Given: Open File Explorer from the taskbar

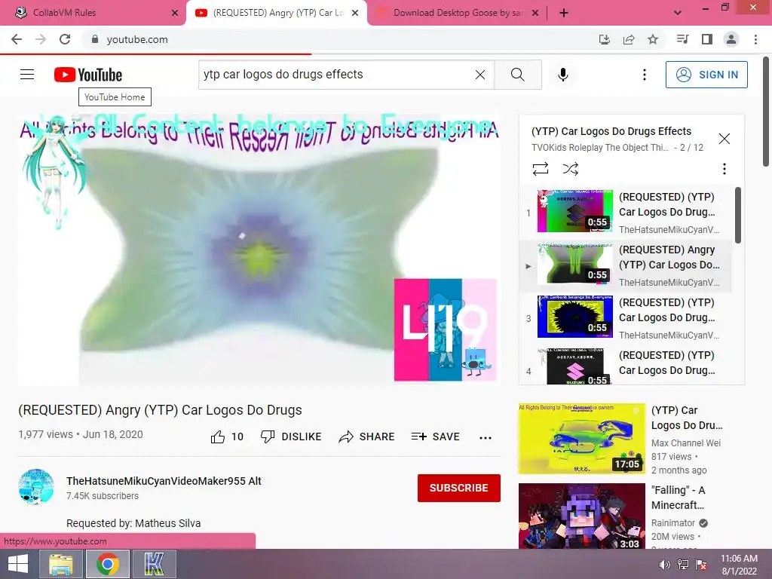Looking at the screenshot, I should click(61, 564).
